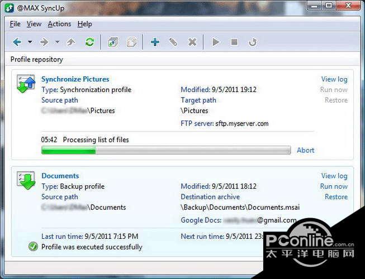Run now the Documents backup profile
This screenshot has width=365, height=279.
(334, 186)
